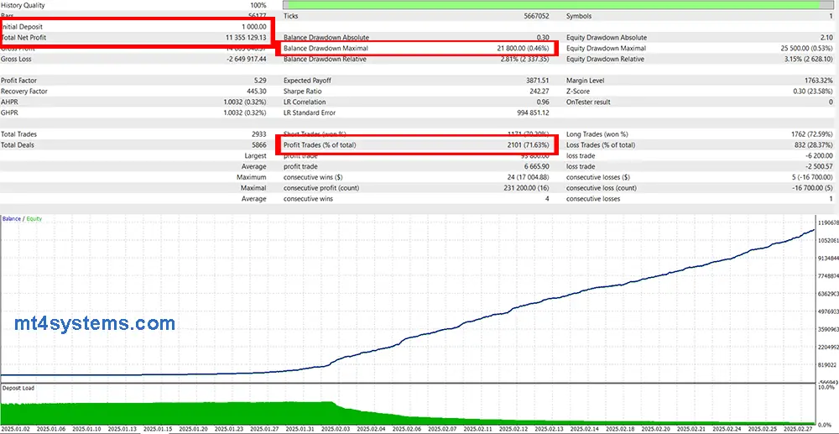Click the Initial Deposit row label
839x434 pixels.
coord(23,27)
